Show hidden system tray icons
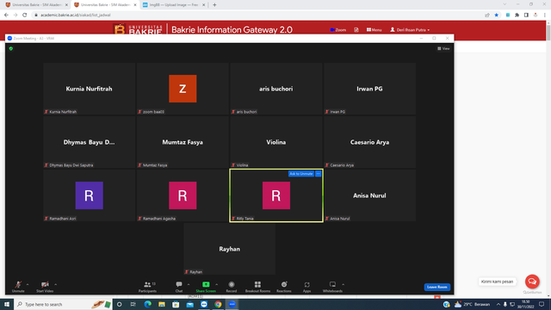Viewport: 551px width, 310px height. 498,304
